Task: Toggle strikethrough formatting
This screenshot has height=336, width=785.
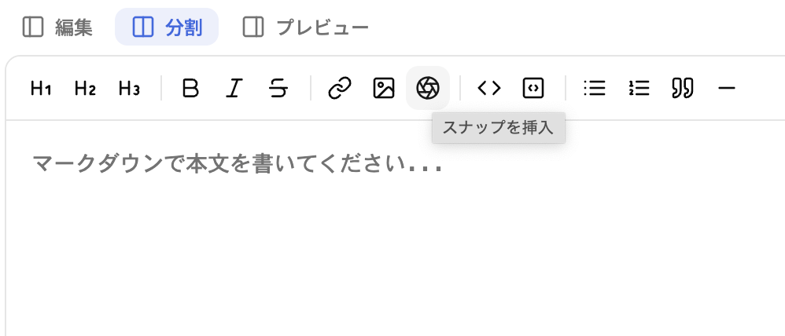Action: (x=278, y=88)
